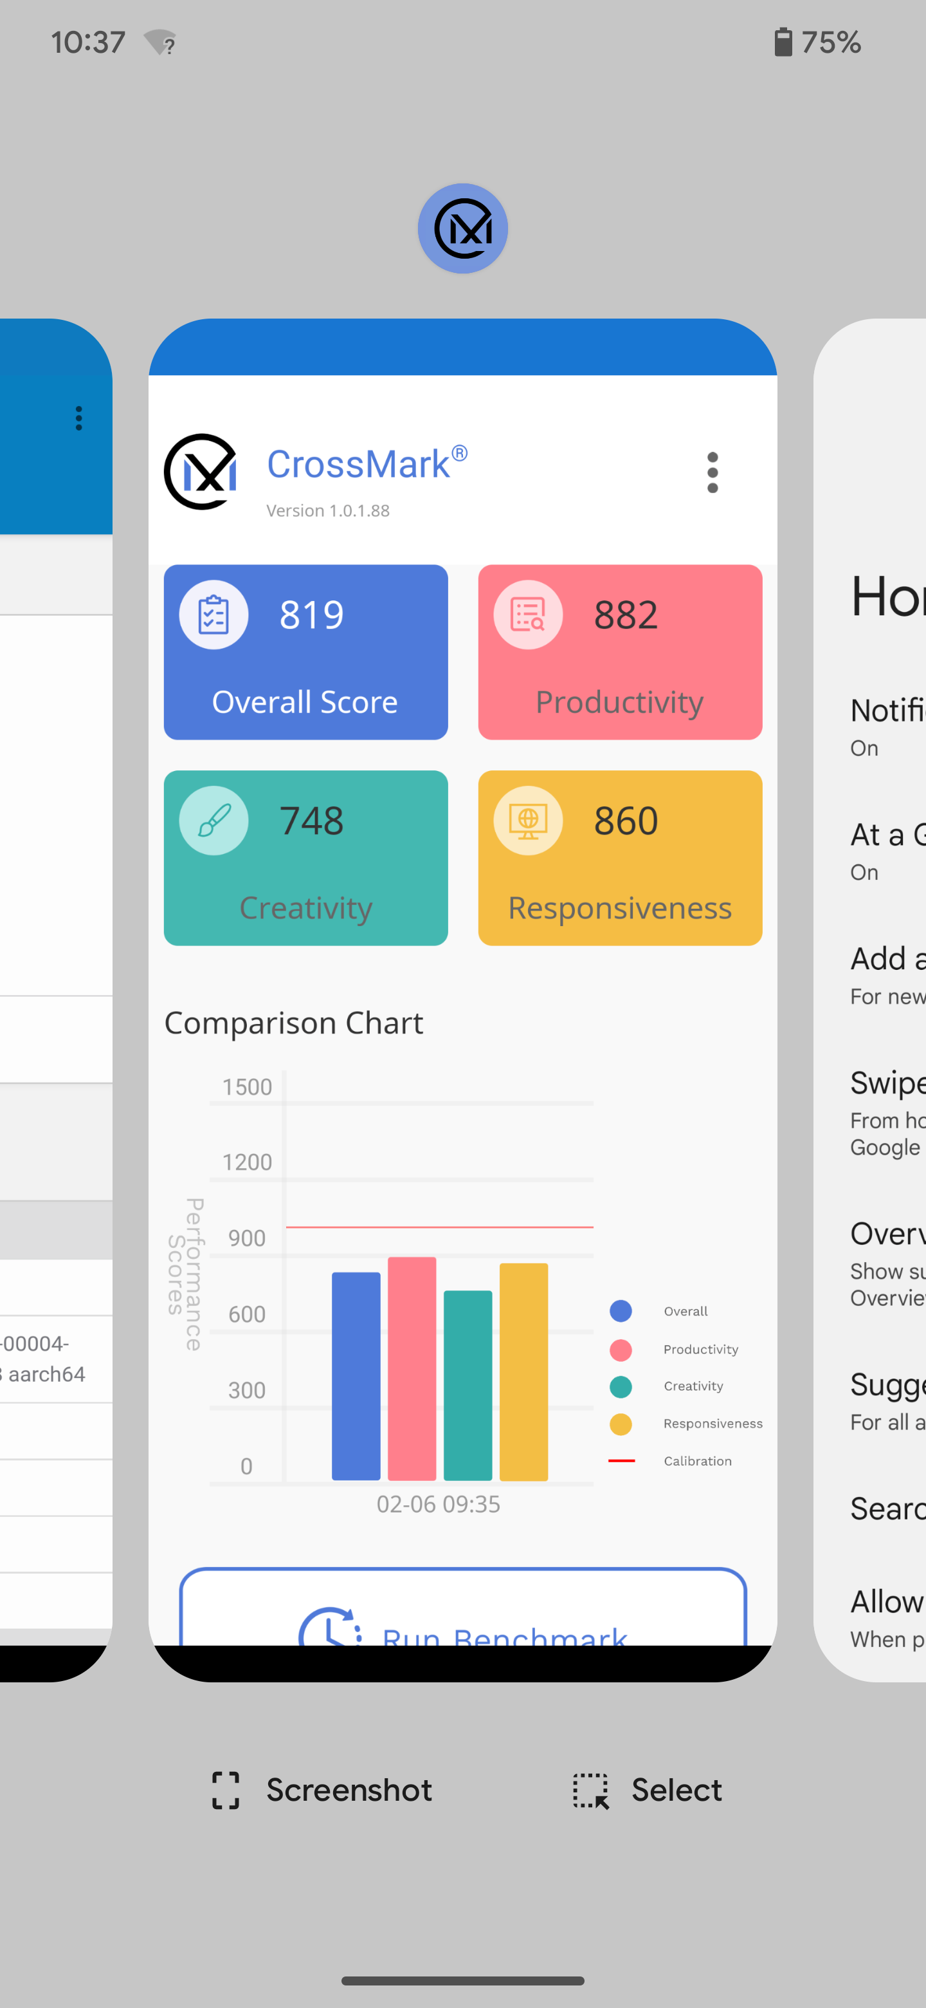Click the pink Productivity legend dot
Viewport: 926px width, 2008px height.
pos(621,1350)
